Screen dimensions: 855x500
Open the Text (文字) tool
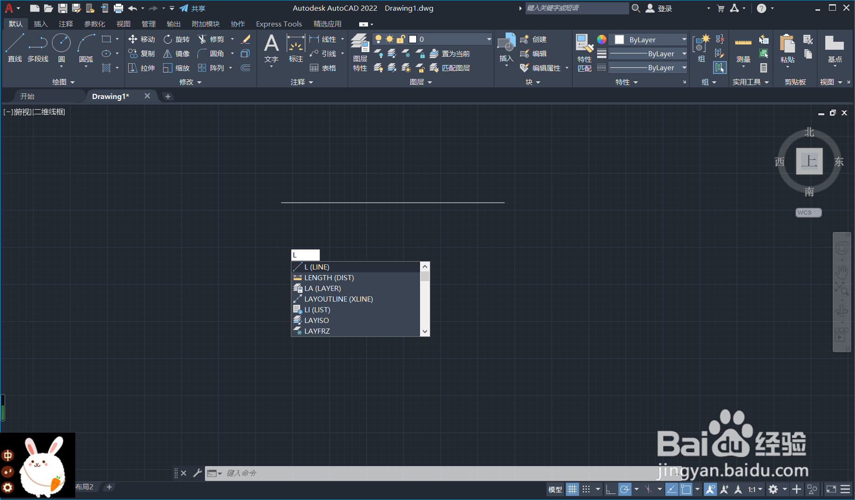pos(271,48)
